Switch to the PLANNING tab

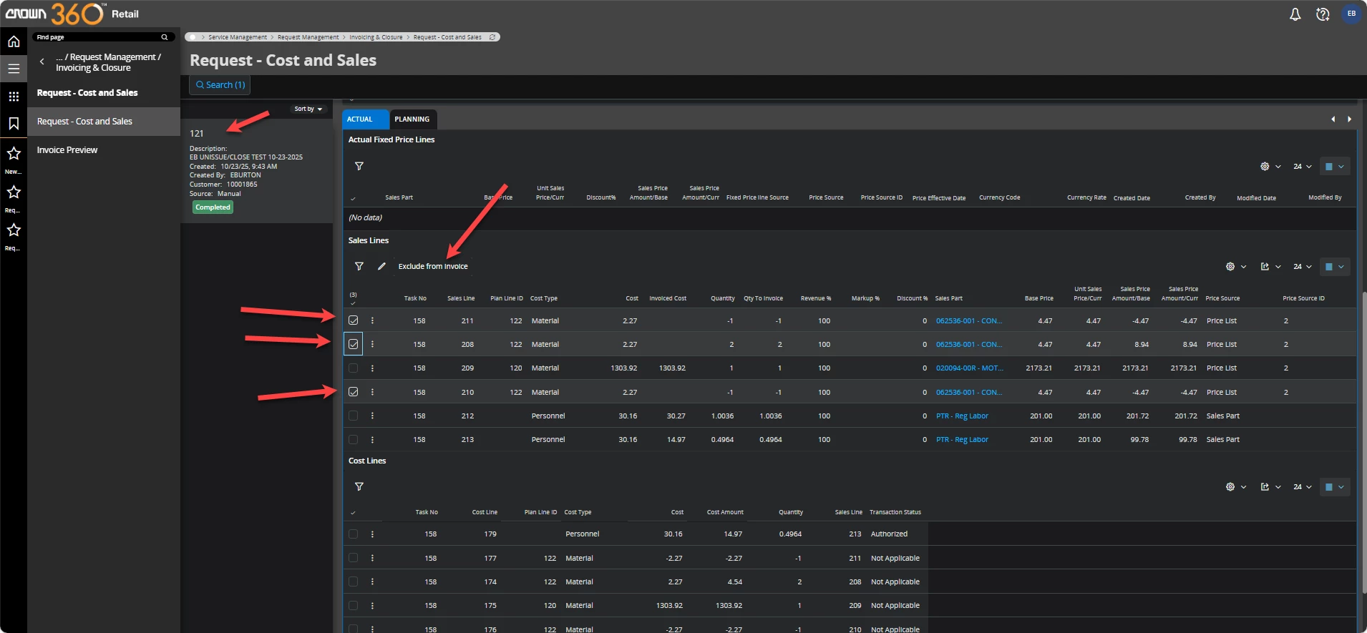(x=412, y=119)
